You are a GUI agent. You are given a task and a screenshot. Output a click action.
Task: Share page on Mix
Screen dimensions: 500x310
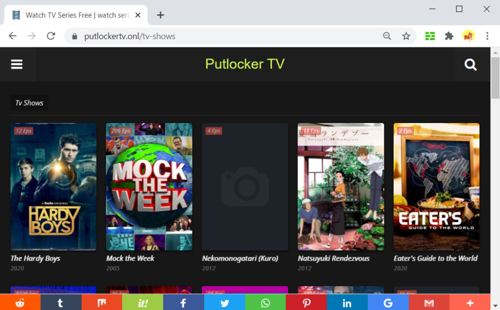(x=102, y=302)
